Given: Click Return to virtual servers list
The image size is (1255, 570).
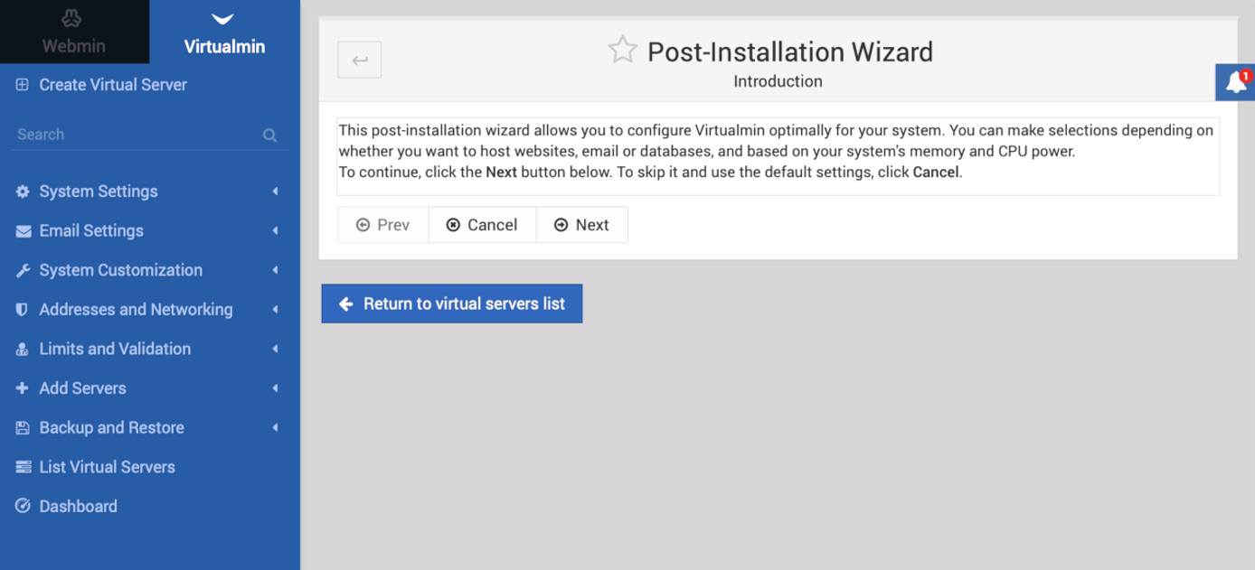Looking at the screenshot, I should [x=451, y=304].
